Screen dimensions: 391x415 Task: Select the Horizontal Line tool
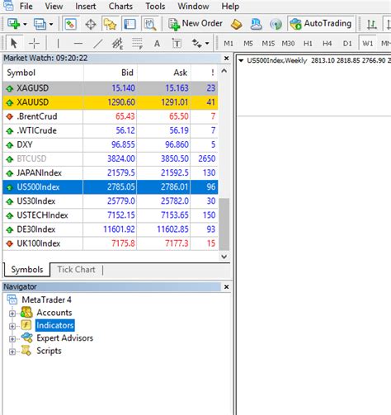(78, 44)
